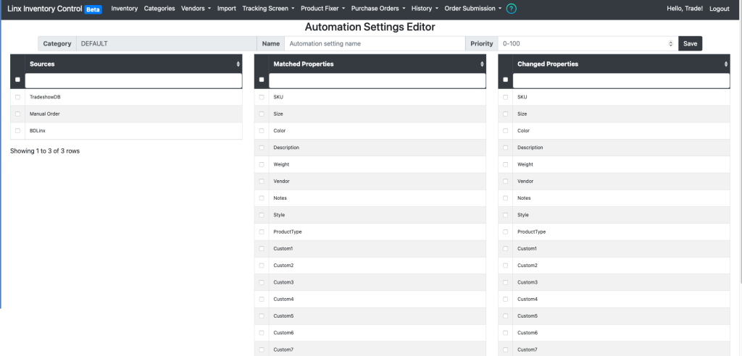Check Vendor in Changed Properties
The image size is (742, 356).
(x=505, y=181)
